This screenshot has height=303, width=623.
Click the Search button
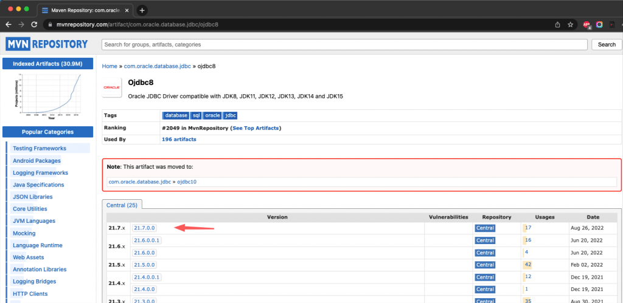607,44
